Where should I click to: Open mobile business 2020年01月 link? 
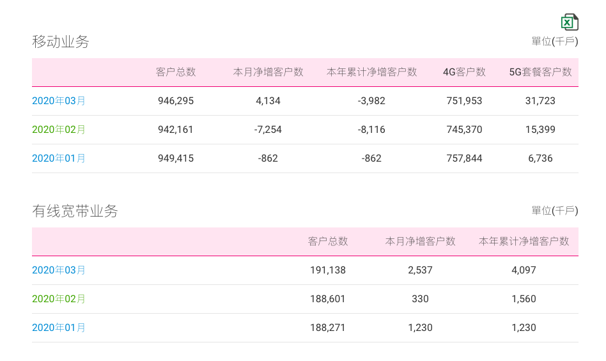[x=59, y=158]
